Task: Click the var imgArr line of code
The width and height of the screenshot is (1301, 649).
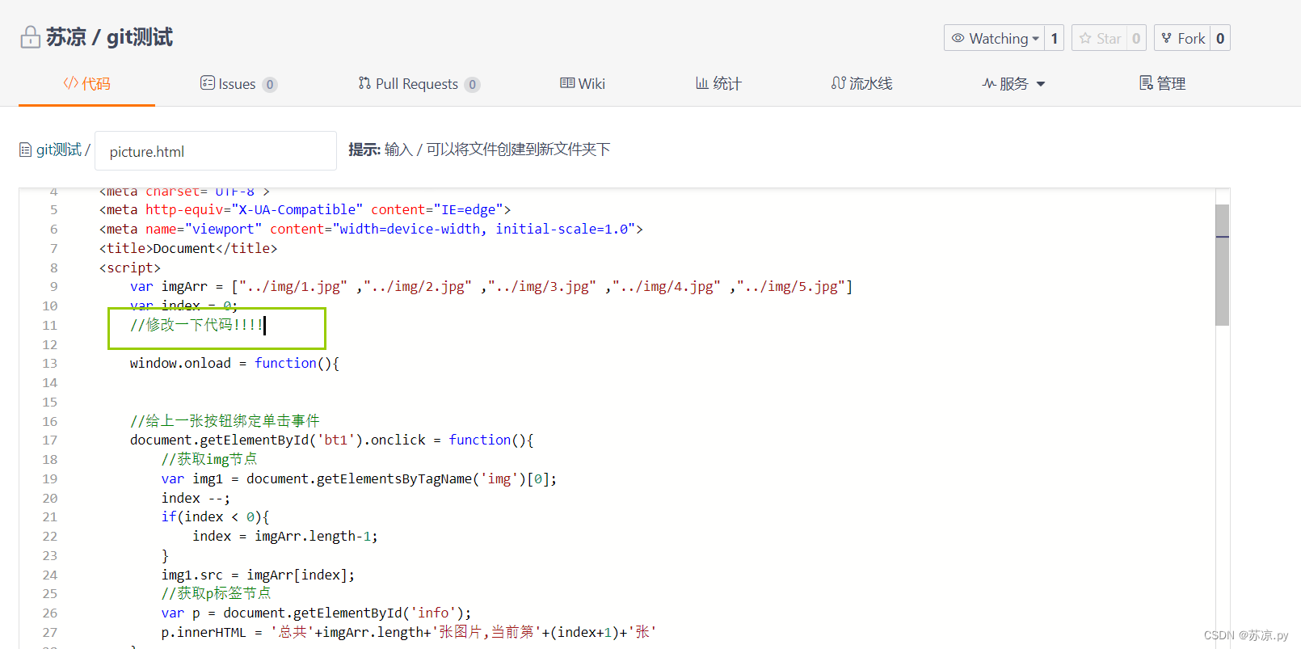Action: click(491, 286)
